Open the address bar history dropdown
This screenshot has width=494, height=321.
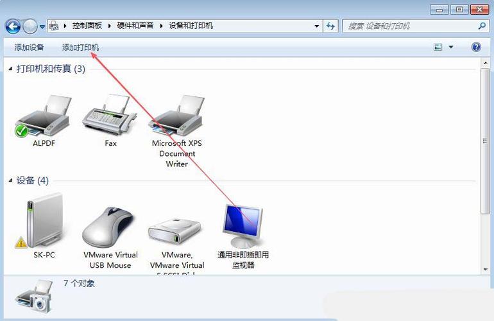317,26
